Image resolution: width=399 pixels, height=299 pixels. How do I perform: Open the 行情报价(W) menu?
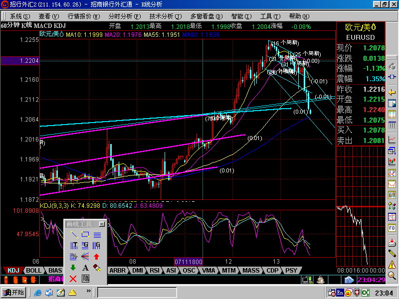tap(84, 16)
